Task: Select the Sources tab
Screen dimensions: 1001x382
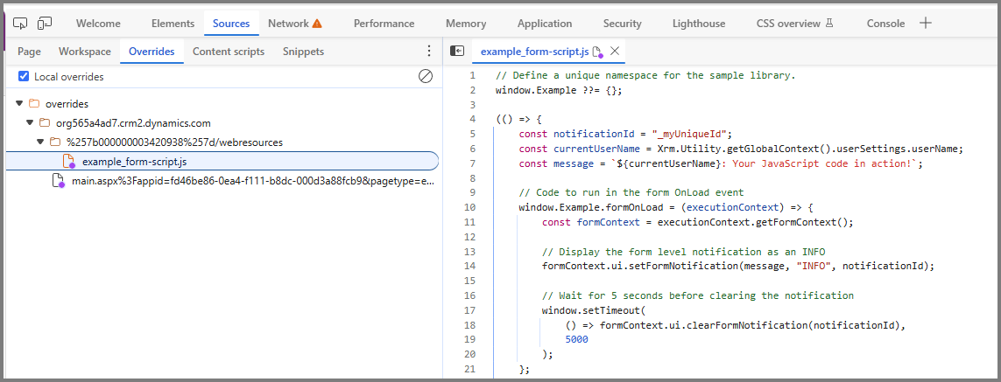Action: (x=231, y=24)
